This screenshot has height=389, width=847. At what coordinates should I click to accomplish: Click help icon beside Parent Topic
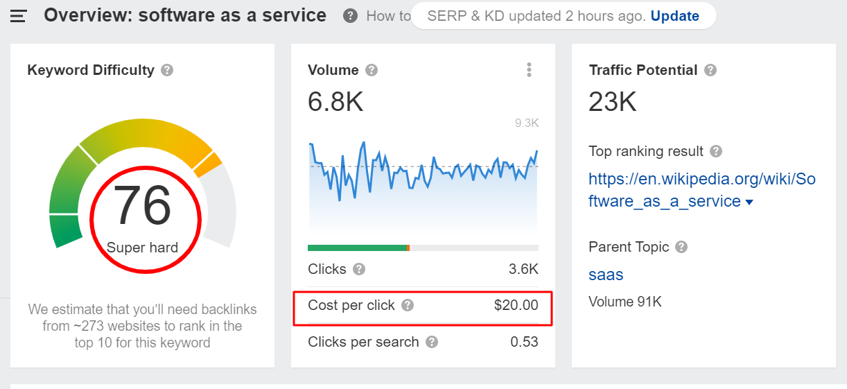(x=682, y=247)
